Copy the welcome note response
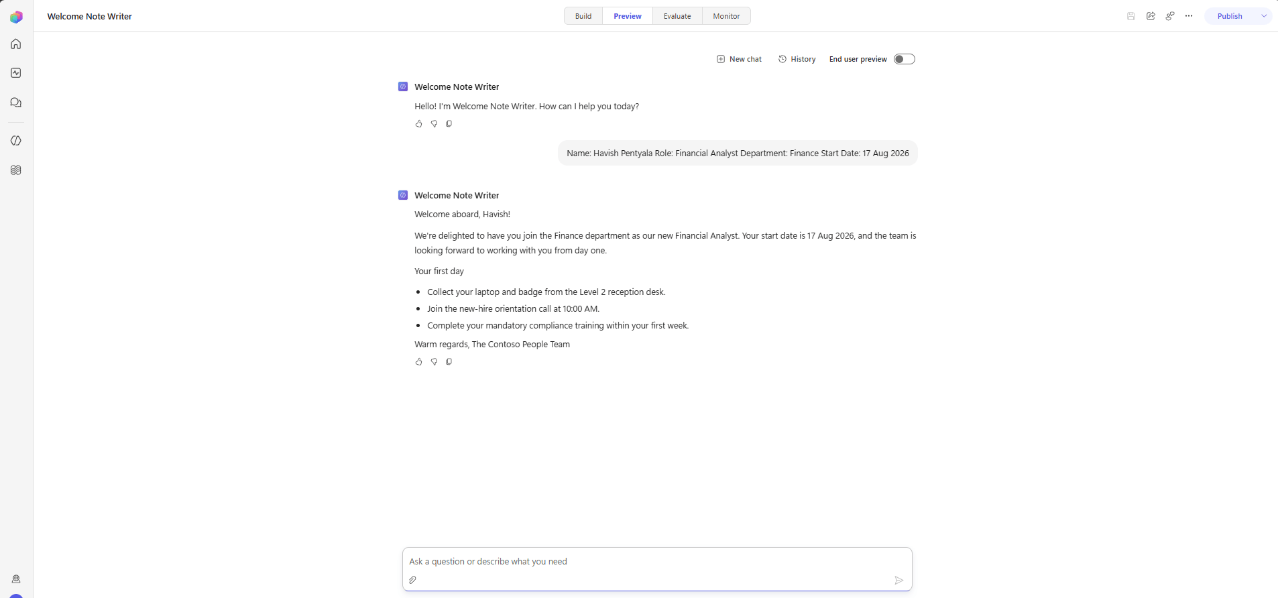 click(x=449, y=361)
